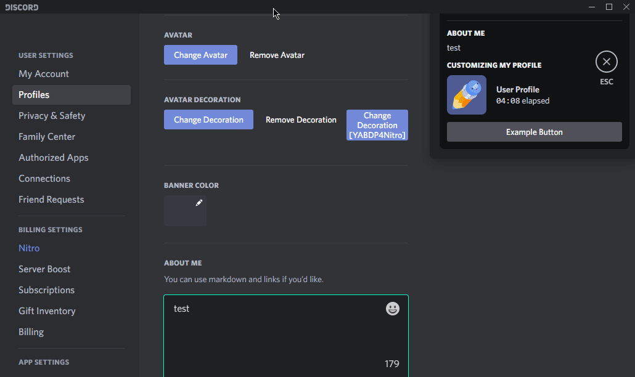Minimize the Discord window
Image resolution: width=635 pixels, height=377 pixels.
(592, 7)
